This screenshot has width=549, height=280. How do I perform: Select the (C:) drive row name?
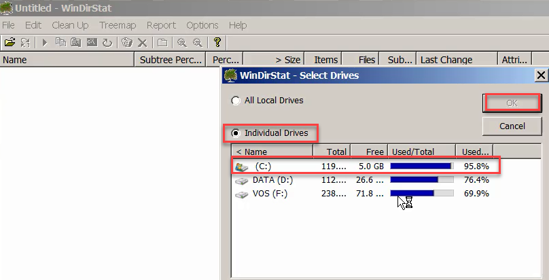pos(263,167)
